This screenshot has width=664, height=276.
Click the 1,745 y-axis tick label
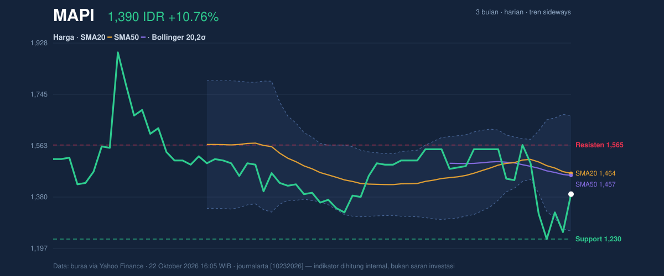point(38,94)
